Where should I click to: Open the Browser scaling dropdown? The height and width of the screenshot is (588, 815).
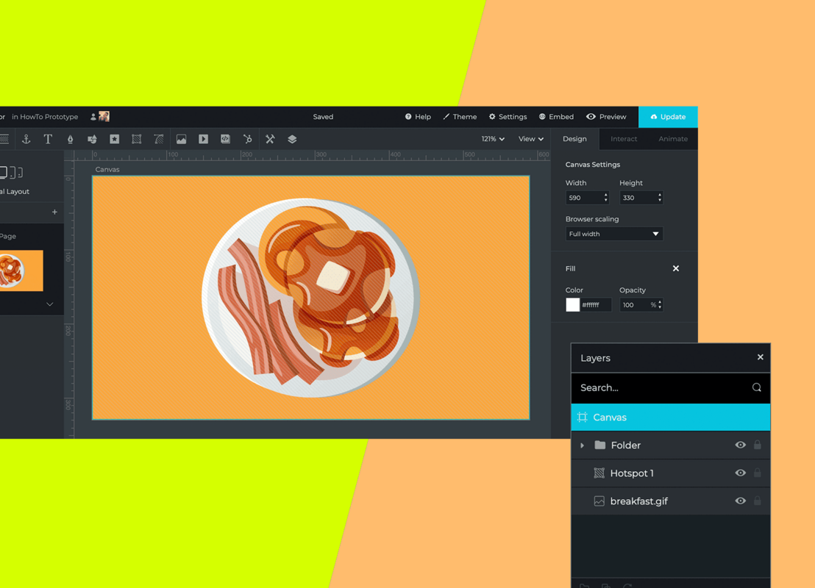click(x=613, y=233)
